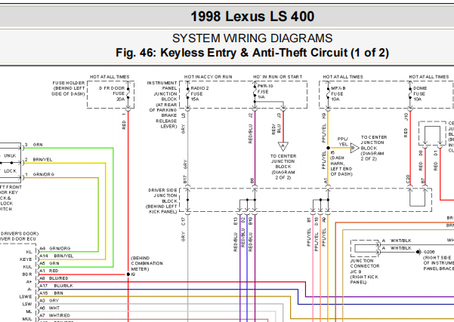Click the '(BEHIND COMBINATION METER)' note
454x322 pixels.
[147, 263]
